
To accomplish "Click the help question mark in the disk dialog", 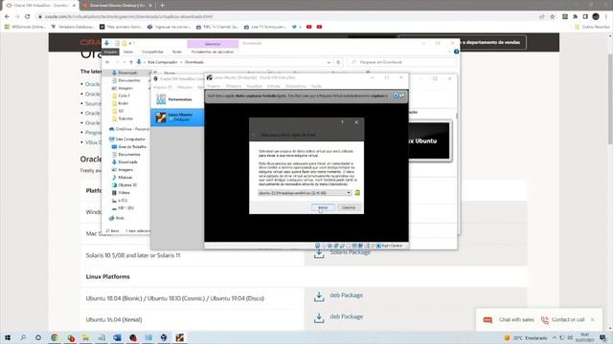I will [342, 122].
